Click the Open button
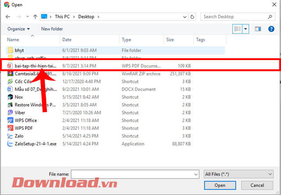Image resolution: width=281 pixels, height=195 pixels. (x=220, y=185)
